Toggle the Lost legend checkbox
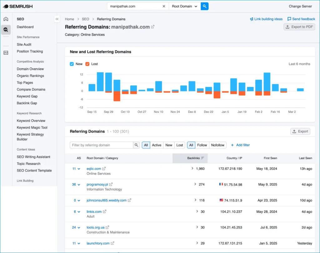 tap(87, 64)
